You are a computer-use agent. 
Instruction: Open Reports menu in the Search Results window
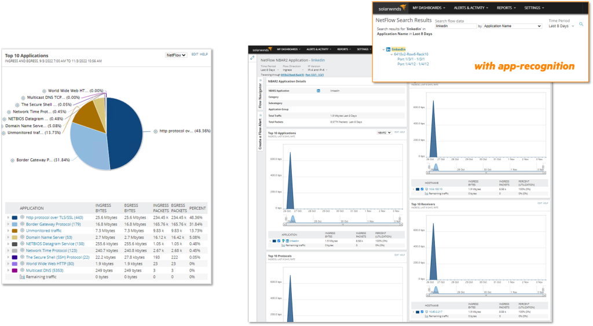(506, 8)
